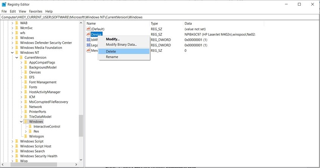
Task: Choose Modify... in the context menu
Action: (x=124, y=39)
